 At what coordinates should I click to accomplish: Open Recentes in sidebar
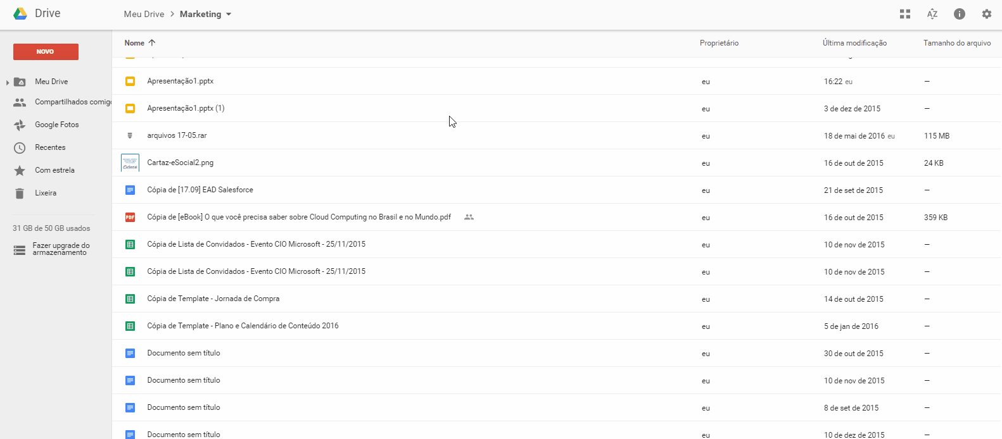point(50,147)
